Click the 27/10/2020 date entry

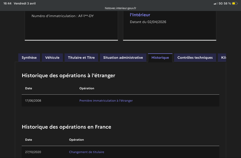pyautogui.click(x=33, y=152)
